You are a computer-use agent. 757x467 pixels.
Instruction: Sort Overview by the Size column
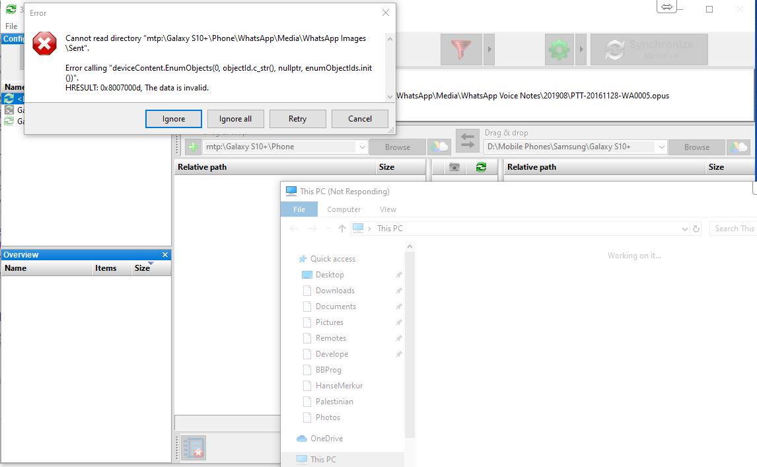click(x=151, y=268)
